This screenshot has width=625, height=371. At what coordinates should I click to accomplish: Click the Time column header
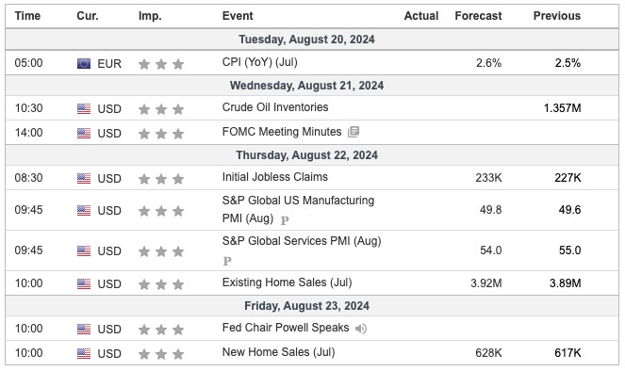pyautogui.click(x=27, y=16)
